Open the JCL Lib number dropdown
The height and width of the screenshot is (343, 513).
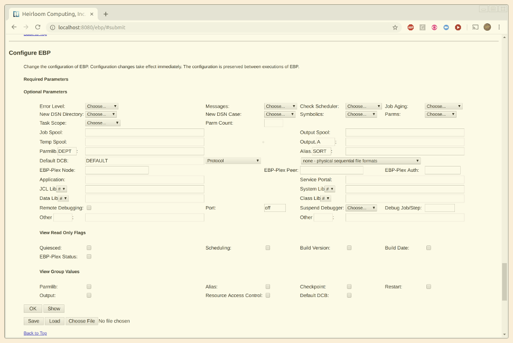(62, 189)
